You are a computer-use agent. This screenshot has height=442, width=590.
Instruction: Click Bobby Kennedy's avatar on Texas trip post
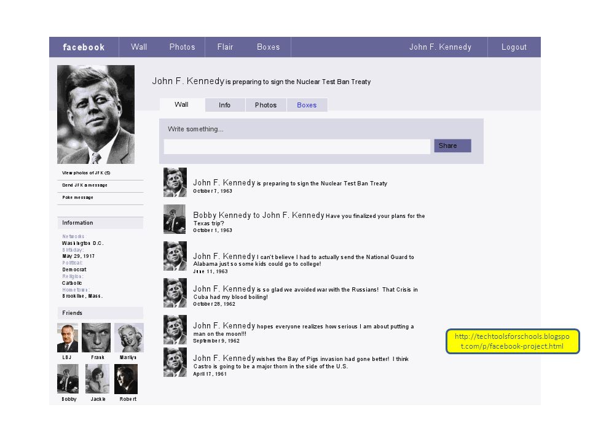pos(175,219)
